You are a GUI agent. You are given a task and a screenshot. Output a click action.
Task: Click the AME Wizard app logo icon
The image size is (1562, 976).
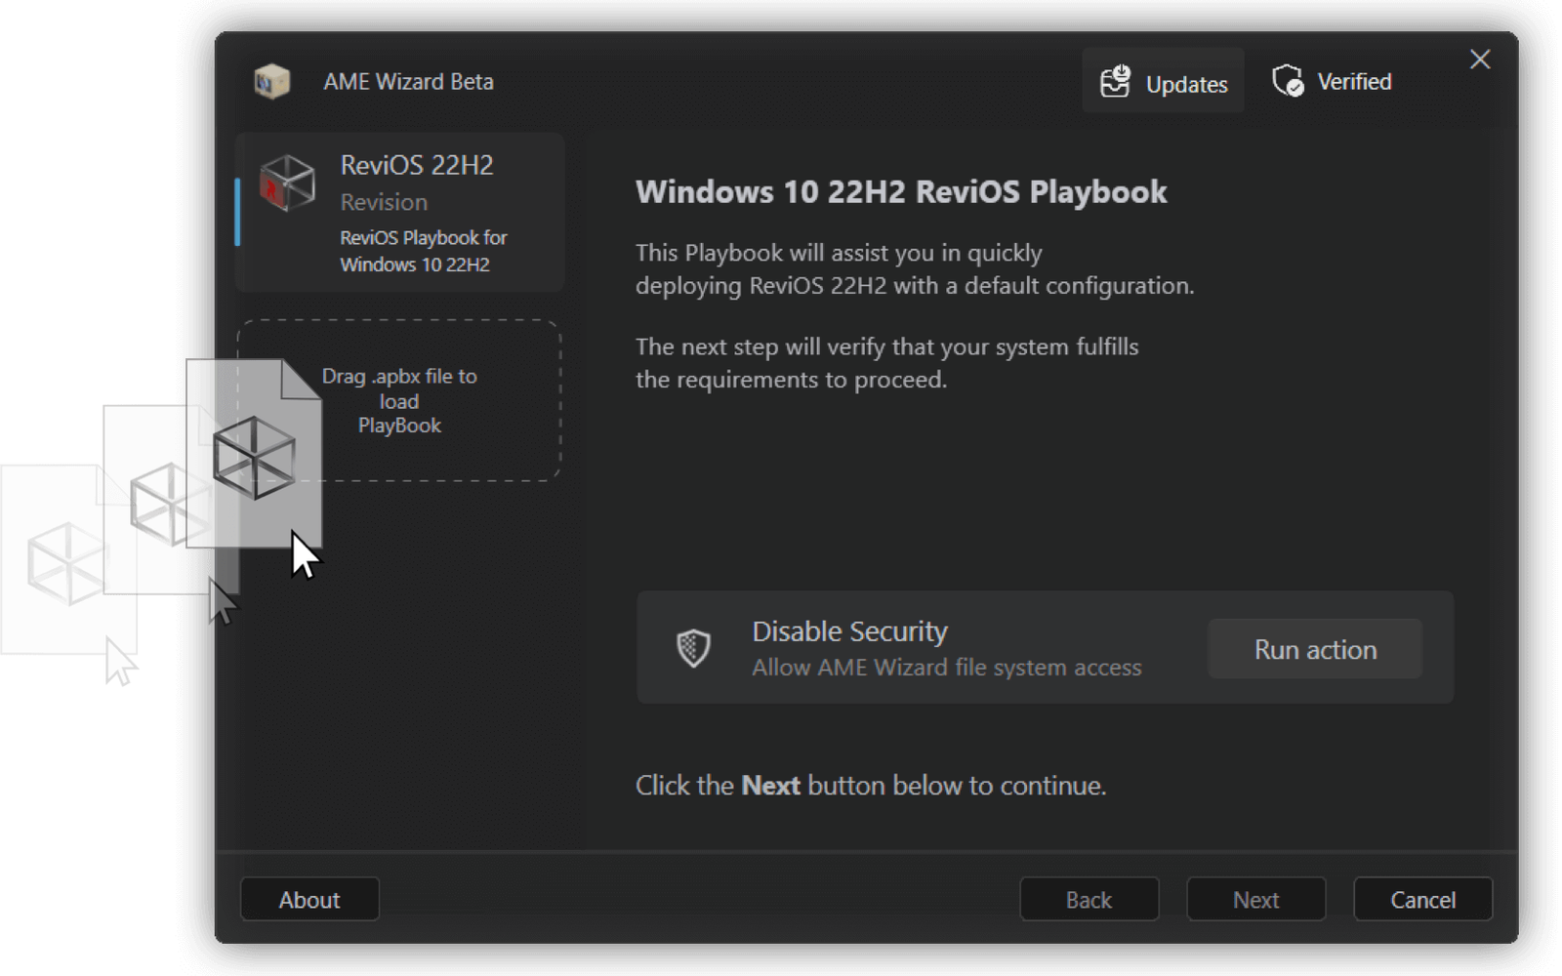(x=271, y=81)
